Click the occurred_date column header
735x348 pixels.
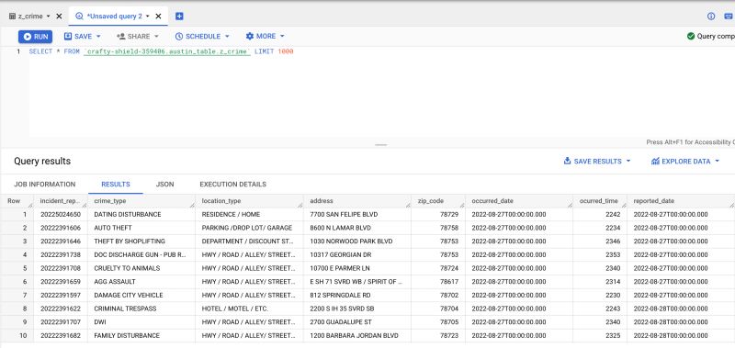coord(519,201)
